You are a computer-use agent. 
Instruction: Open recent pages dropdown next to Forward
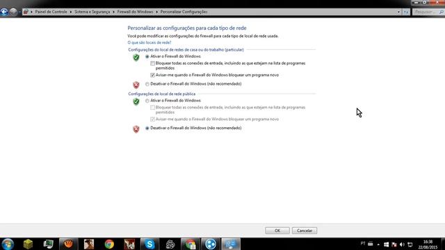(19, 12)
